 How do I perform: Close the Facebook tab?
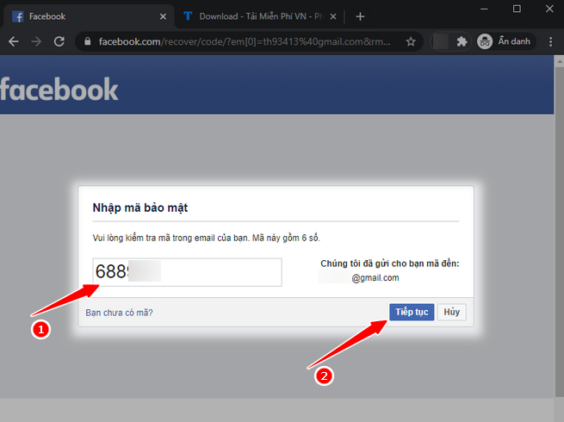point(163,16)
